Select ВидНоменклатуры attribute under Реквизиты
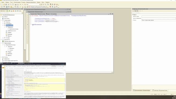The image size is (176, 99). (x=14, y=29)
